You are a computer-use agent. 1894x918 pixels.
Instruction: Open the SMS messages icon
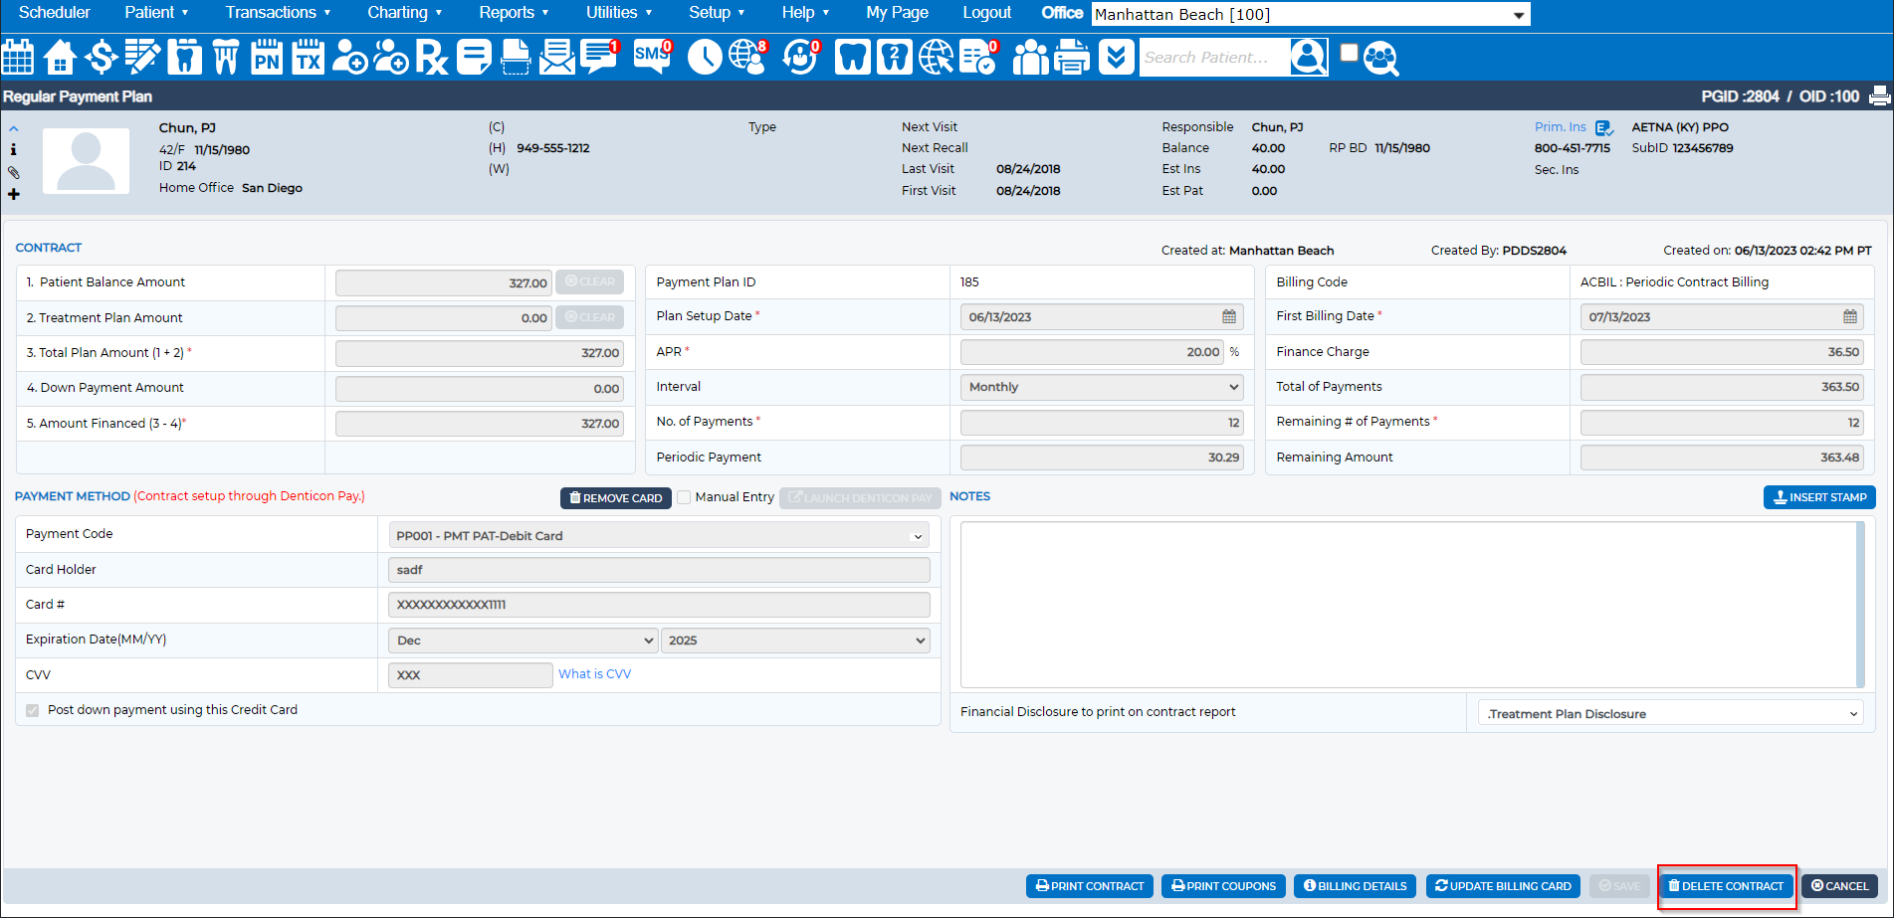(x=653, y=57)
